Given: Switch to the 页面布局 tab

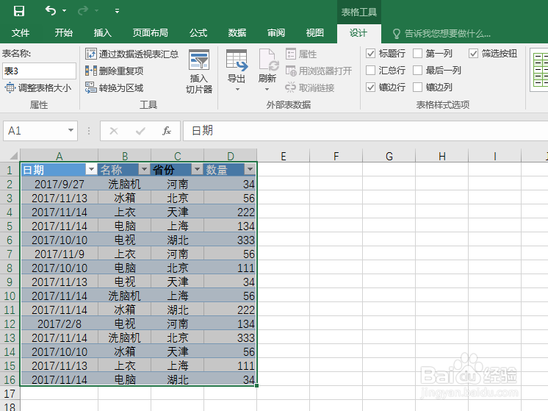Looking at the screenshot, I should 151,33.
